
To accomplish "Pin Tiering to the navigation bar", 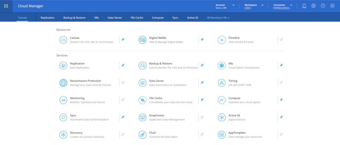I will 281,83.
